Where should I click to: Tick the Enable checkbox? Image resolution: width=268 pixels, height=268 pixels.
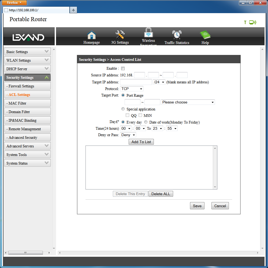pos(123,68)
